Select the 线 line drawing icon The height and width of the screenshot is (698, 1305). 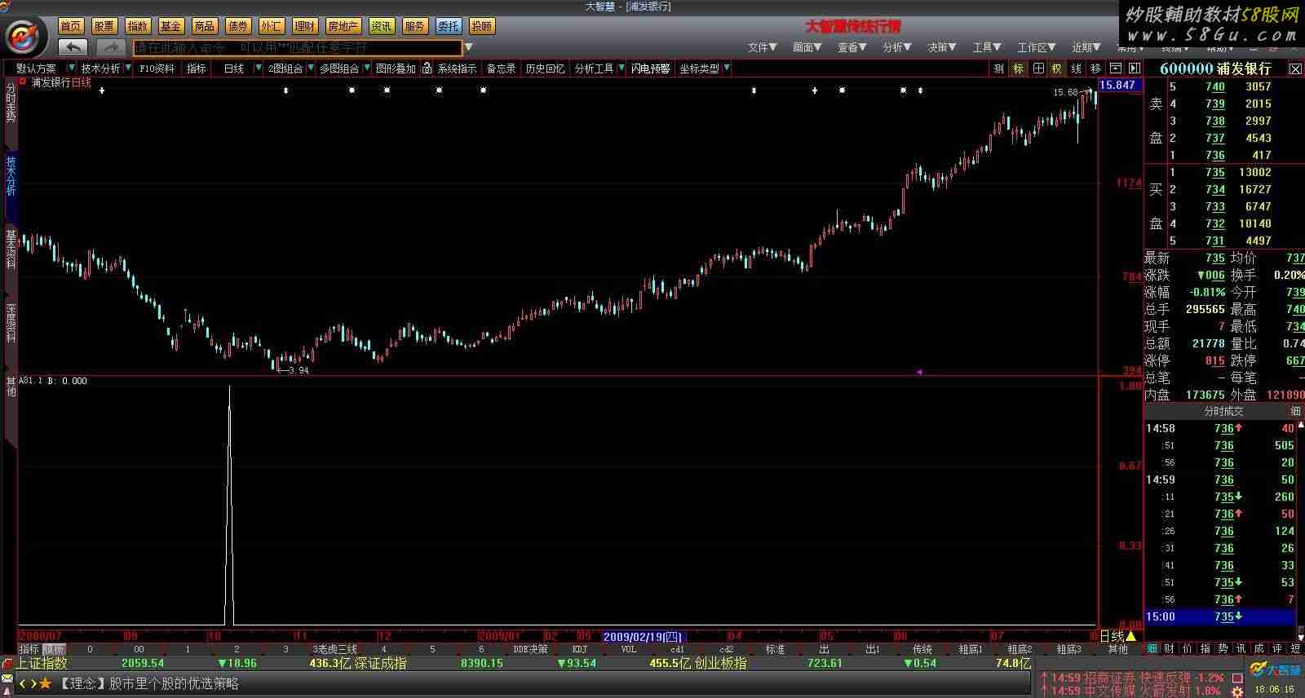(1077, 68)
